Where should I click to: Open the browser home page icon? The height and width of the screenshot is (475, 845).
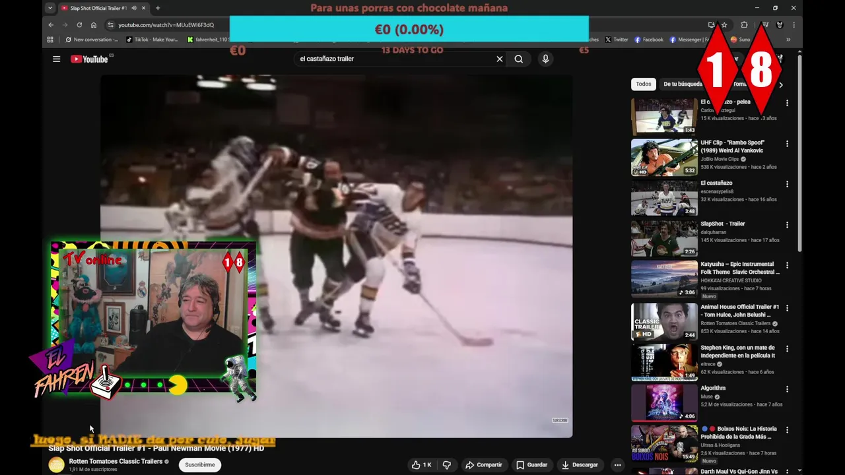(94, 25)
